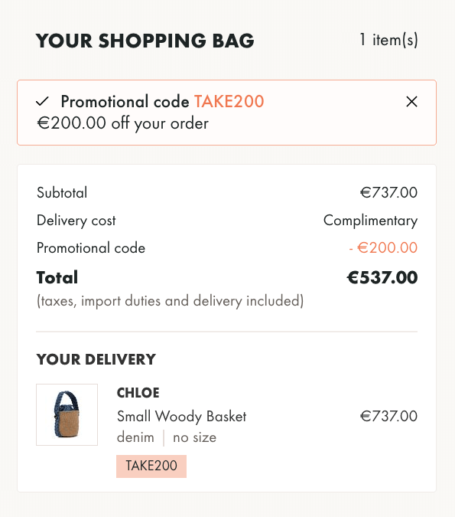
Task: Click the taxes and import duties note
Action: pyautogui.click(x=171, y=301)
